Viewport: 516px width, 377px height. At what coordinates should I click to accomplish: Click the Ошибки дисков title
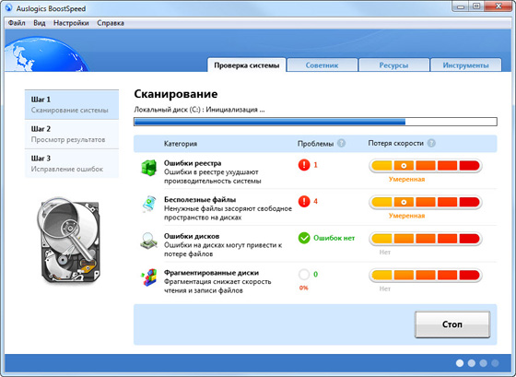192,236
